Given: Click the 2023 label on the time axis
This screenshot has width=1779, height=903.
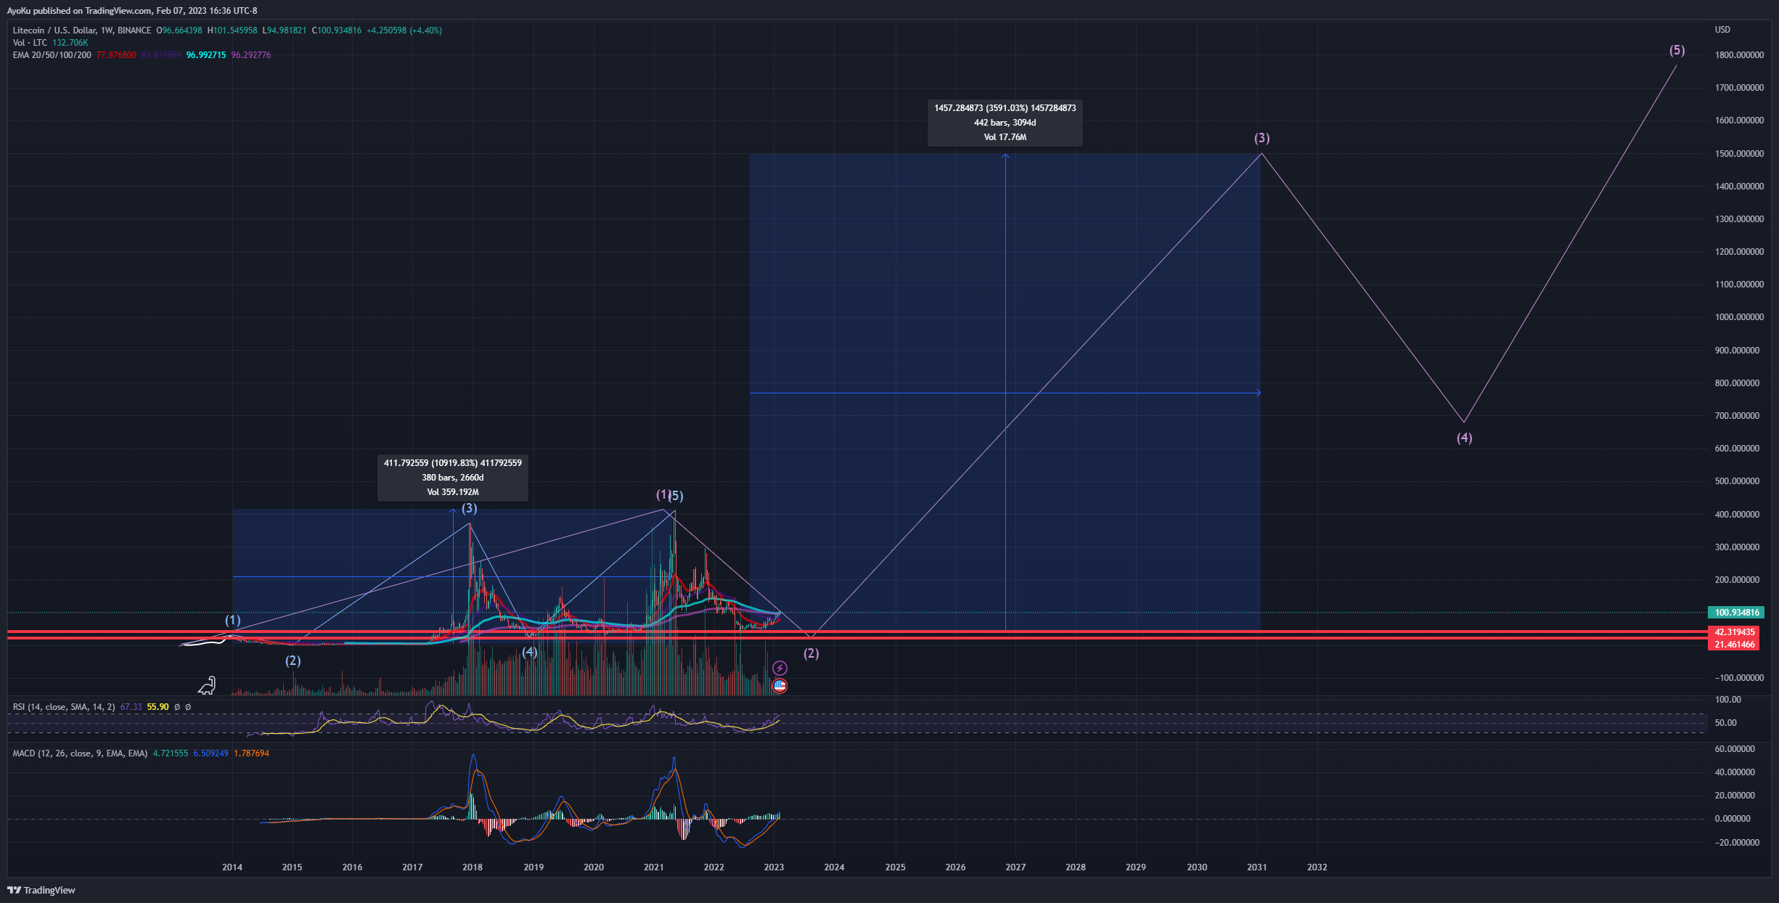Looking at the screenshot, I should 774,867.
